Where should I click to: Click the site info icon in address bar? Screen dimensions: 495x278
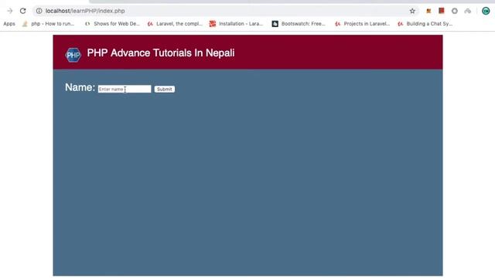39,11
